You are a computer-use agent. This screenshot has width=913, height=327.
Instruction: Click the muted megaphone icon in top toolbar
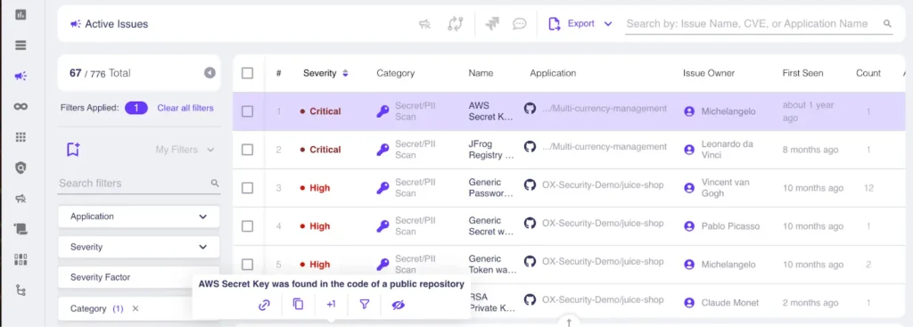point(425,24)
